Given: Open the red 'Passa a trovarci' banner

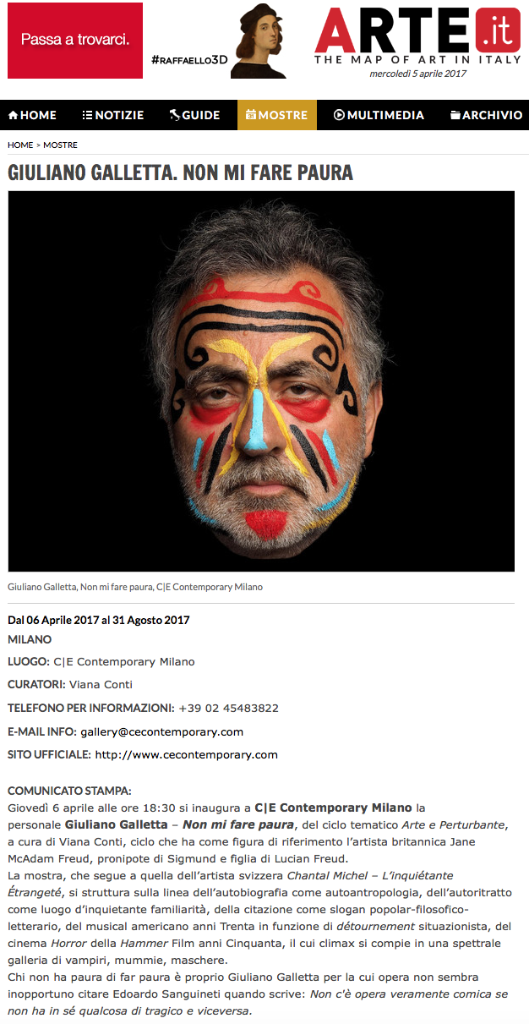Looking at the screenshot, I should (x=75, y=41).
